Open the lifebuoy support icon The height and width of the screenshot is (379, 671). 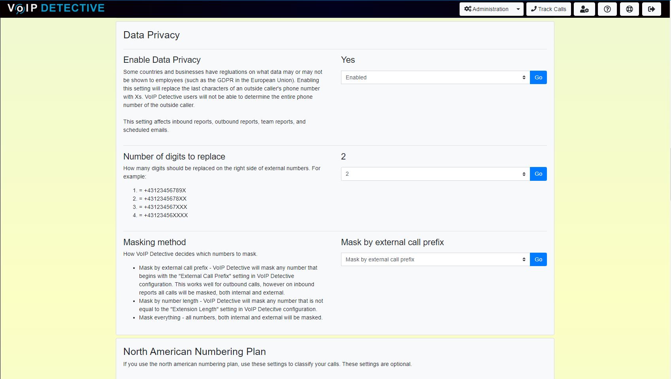[630, 9]
